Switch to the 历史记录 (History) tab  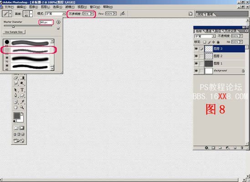[230, 31]
